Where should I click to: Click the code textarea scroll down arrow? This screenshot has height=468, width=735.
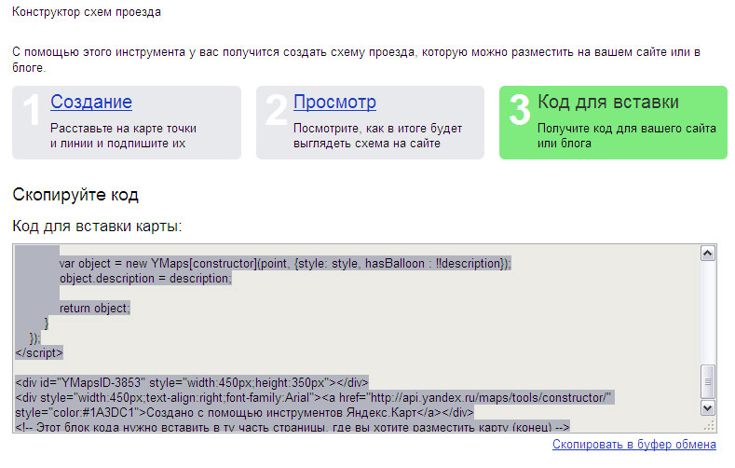coord(707,407)
